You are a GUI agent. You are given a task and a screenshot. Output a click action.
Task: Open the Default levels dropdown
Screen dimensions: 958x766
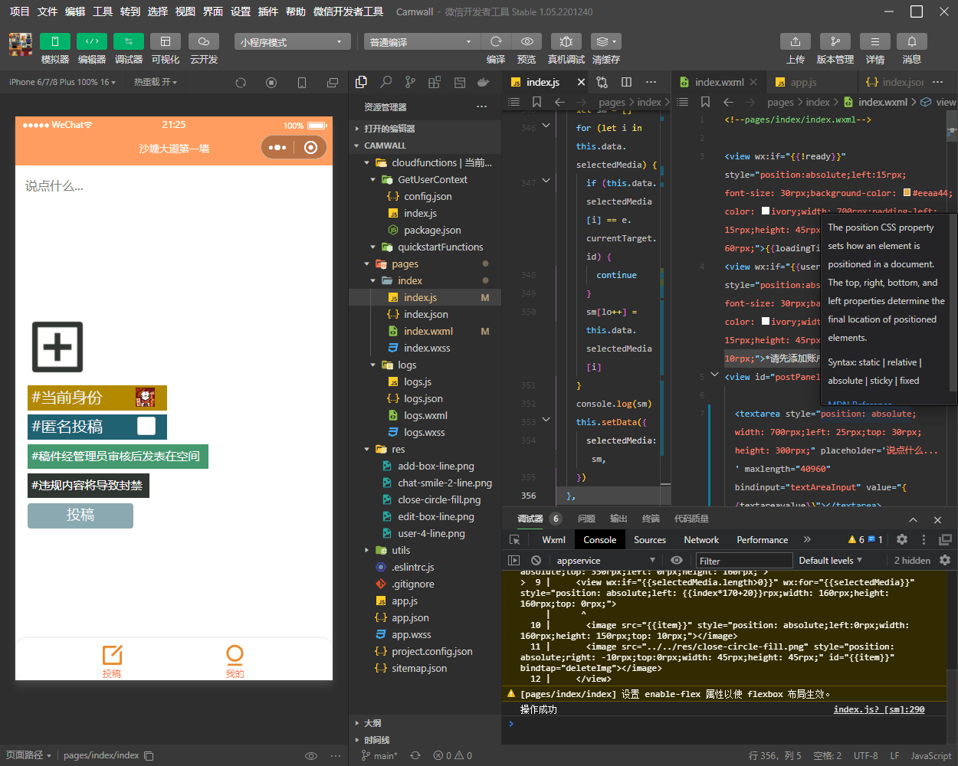point(830,561)
